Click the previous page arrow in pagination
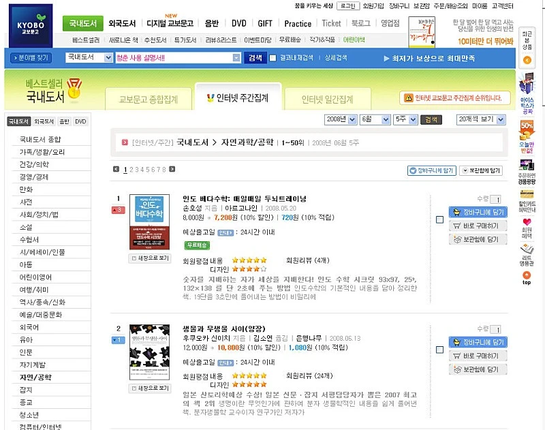The width and height of the screenshot is (545, 430). coord(116,169)
